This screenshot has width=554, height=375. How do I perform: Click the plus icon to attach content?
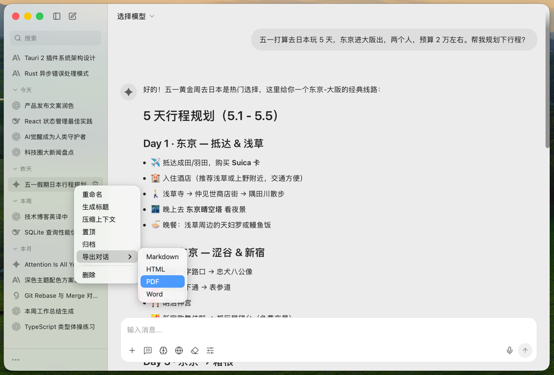click(x=132, y=351)
